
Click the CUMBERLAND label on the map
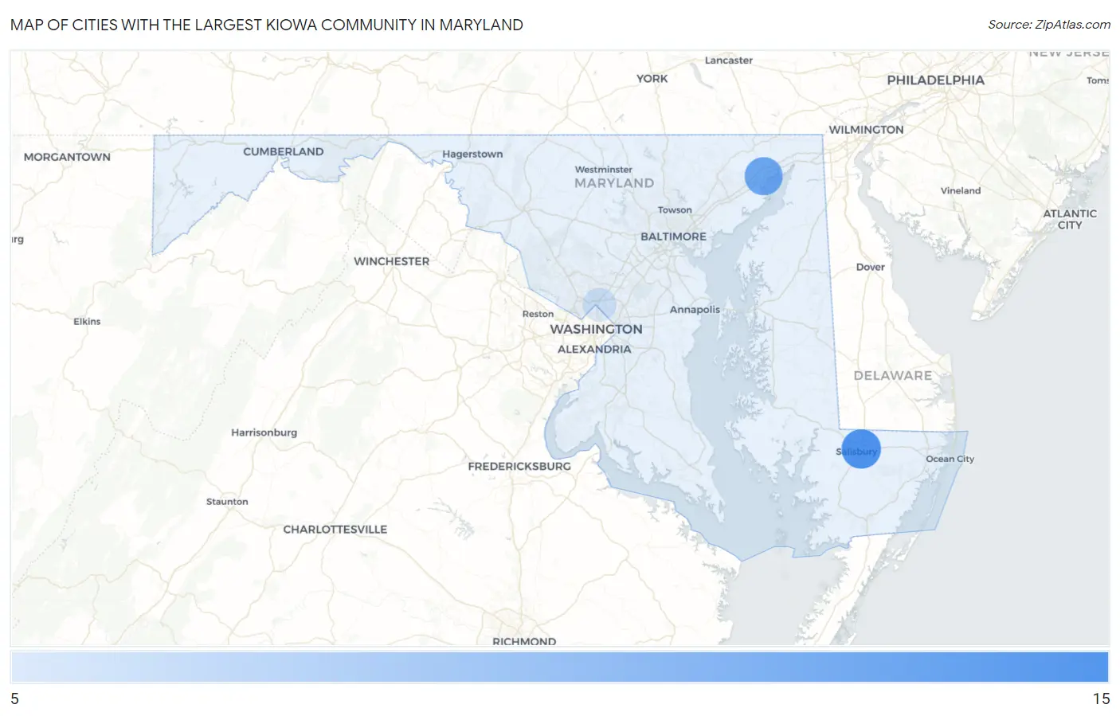(283, 151)
